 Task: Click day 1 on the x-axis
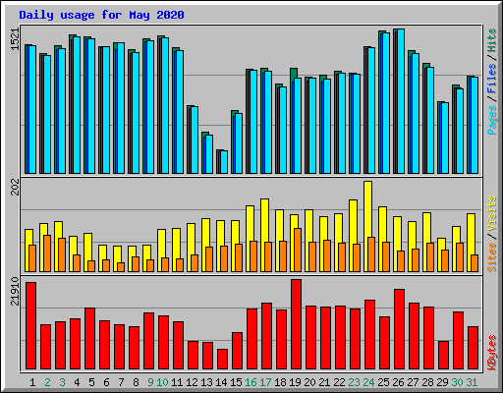point(32,382)
